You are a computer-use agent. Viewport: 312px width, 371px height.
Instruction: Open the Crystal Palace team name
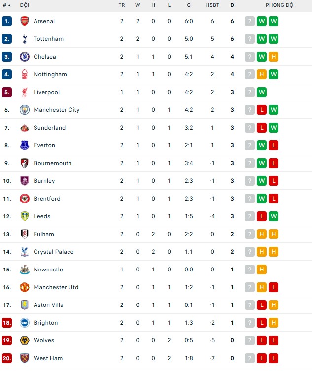[x=54, y=252]
